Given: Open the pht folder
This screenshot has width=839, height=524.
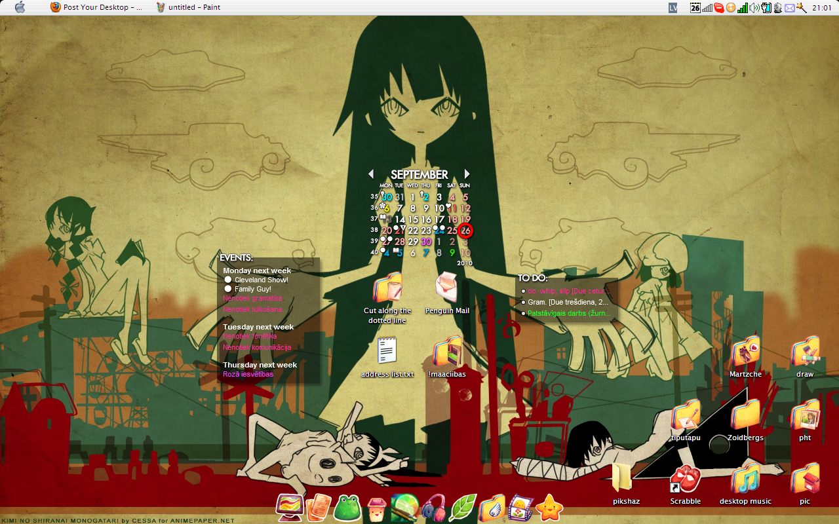Looking at the screenshot, I should (805, 421).
